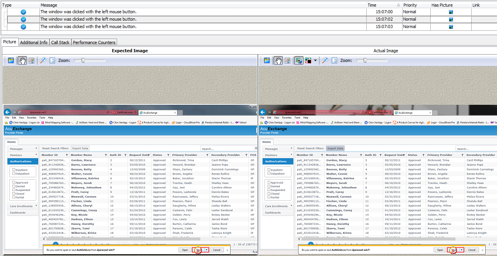Toggle the image comparison icon in Actual Image toolbar

(298, 60)
